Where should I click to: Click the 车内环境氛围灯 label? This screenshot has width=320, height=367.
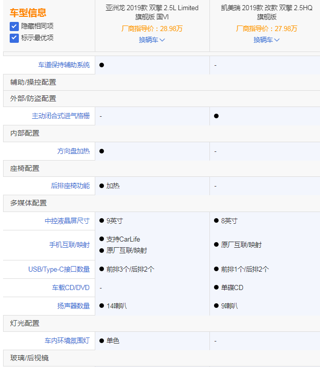tap(67, 341)
